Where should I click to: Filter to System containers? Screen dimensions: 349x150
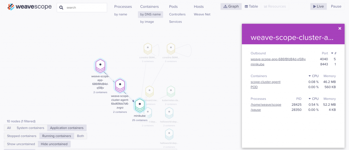[30, 128]
